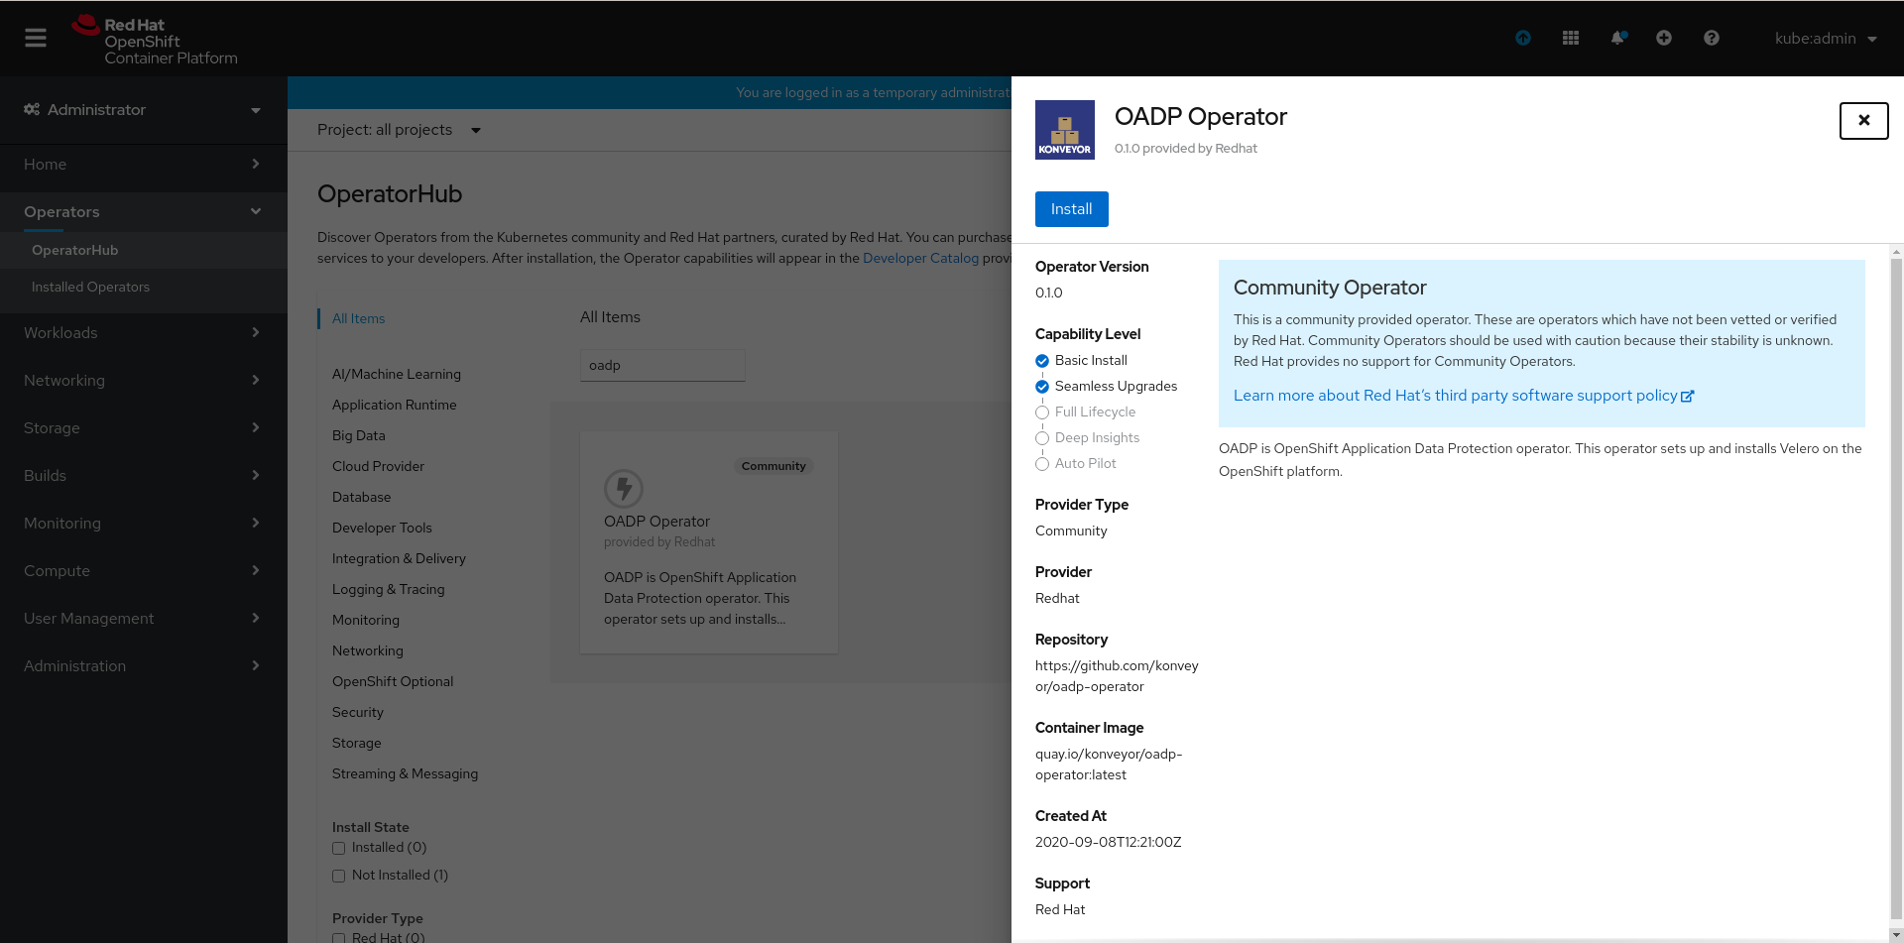1904x943 pixels.
Task: Open the application launcher grid icon
Action: (1571, 38)
